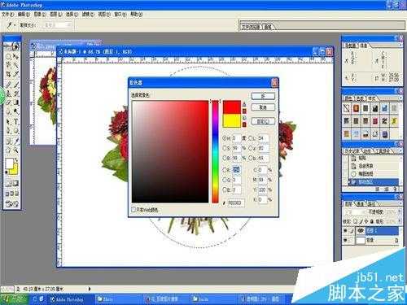Click the Jump to ImageReady button
The image size is (407, 305).
coord(12,203)
